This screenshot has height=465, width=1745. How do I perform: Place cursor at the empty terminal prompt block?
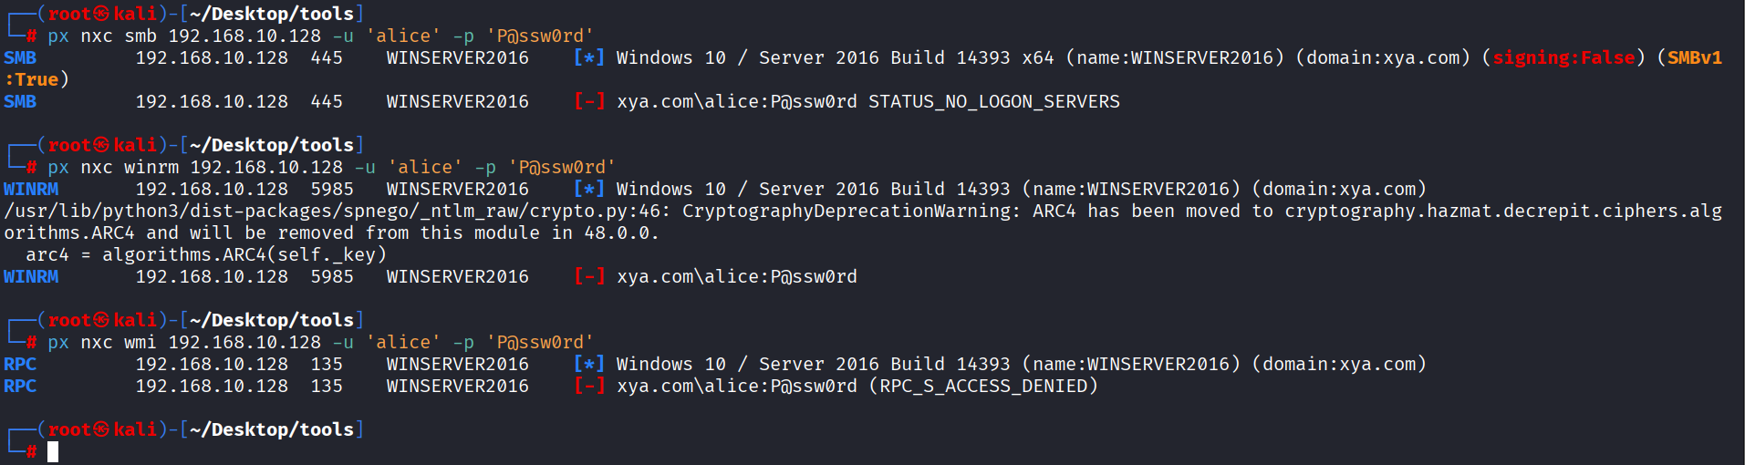(53, 451)
